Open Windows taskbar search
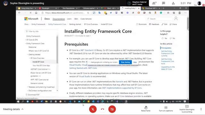 point(23,102)
